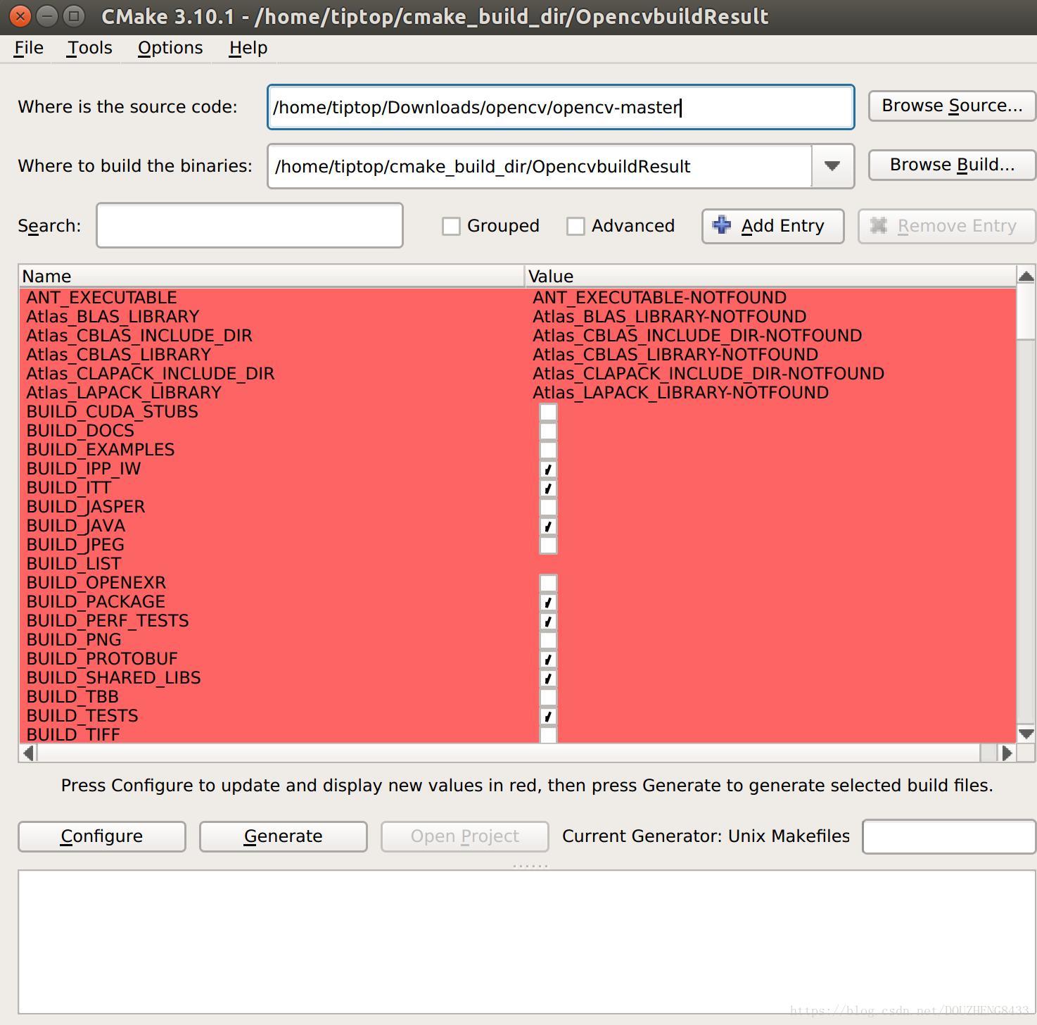The width and height of the screenshot is (1037, 1025).
Task: Minimize the CMake window
Action: [46, 15]
